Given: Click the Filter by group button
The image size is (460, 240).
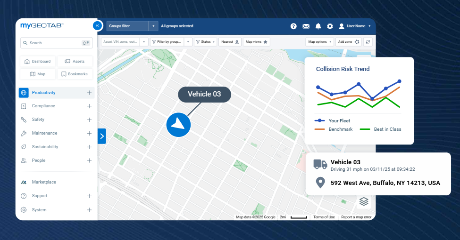Looking at the screenshot, I should (x=167, y=42).
